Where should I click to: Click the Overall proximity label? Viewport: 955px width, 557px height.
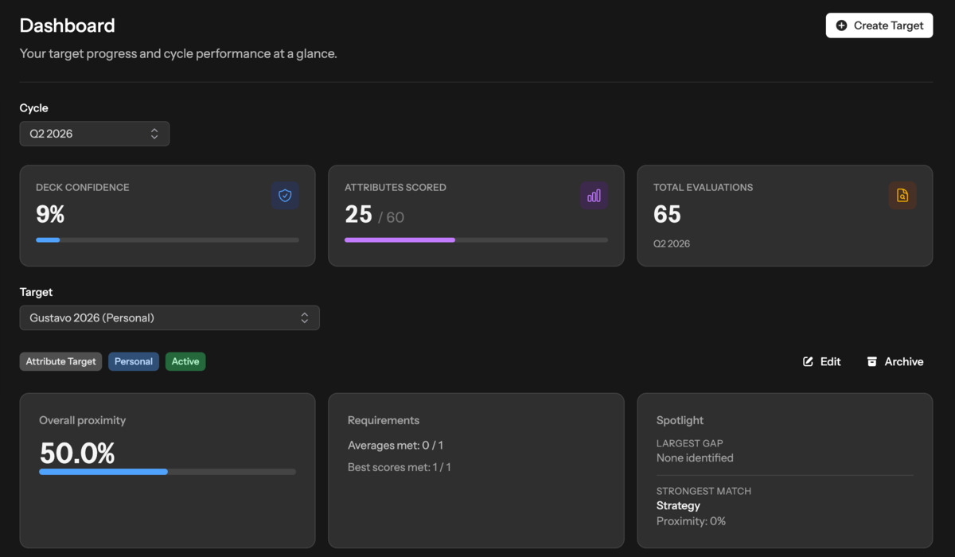click(x=83, y=420)
